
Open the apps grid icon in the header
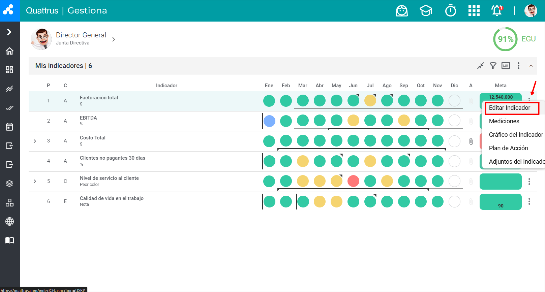(474, 11)
